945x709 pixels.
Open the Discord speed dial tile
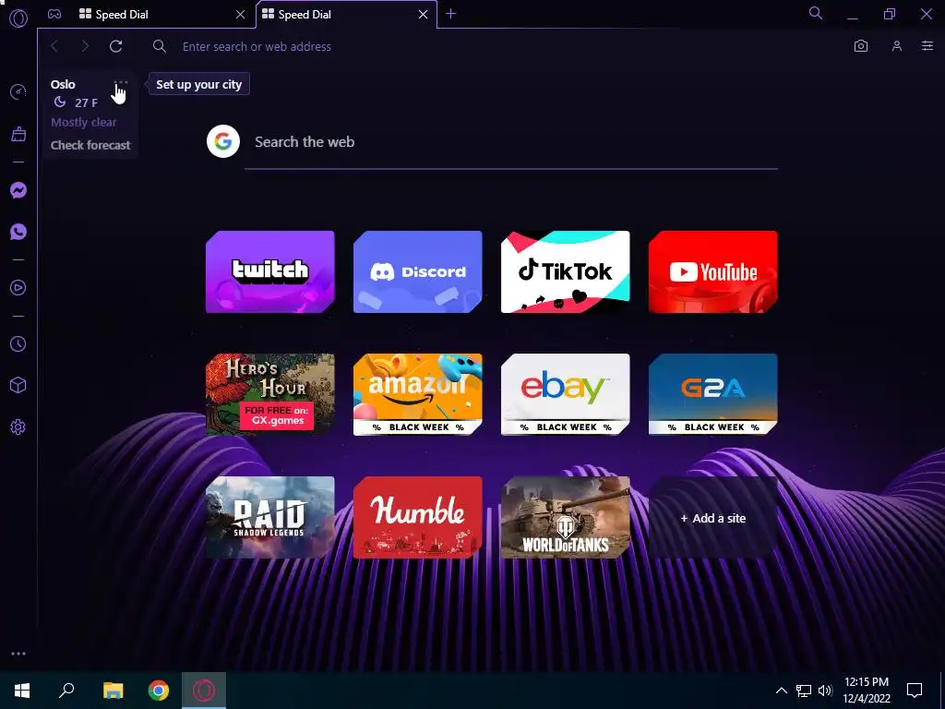(418, 272)
